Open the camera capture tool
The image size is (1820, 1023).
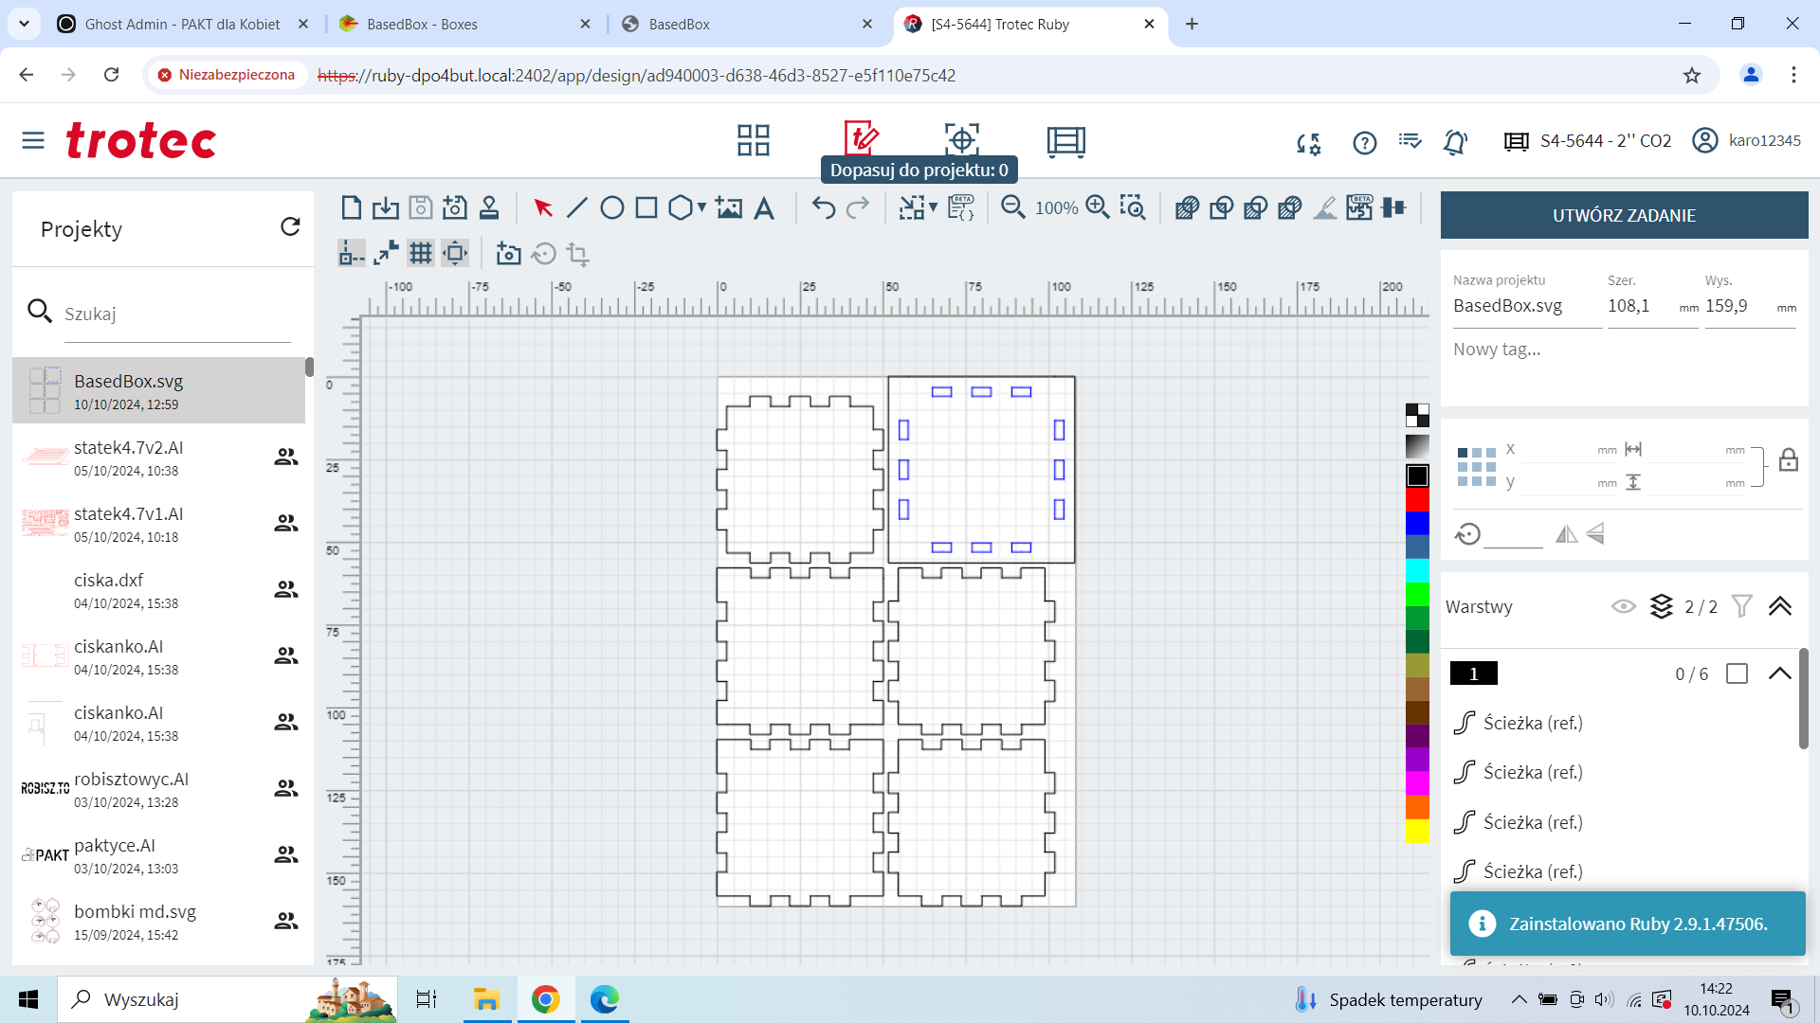point(509,254)
